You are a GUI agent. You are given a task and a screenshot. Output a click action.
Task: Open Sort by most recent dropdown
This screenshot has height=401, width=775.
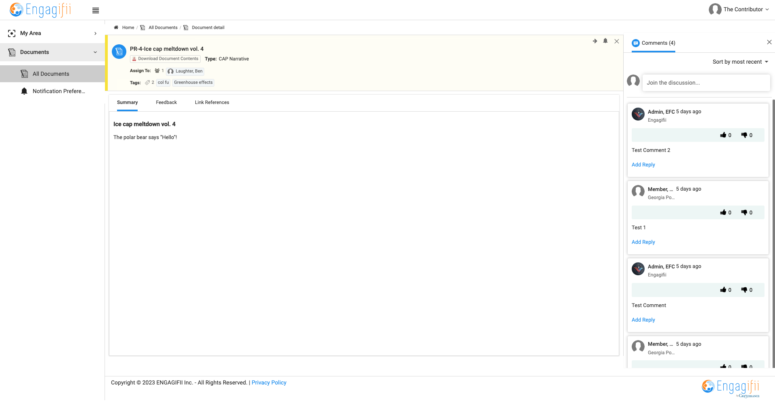740,62
